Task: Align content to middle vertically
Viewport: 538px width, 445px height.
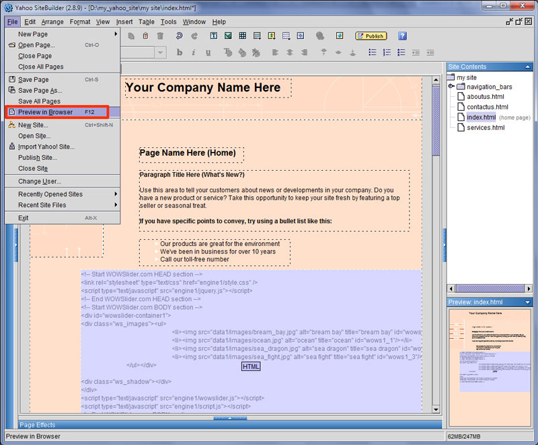Action: tap(338, 52)
